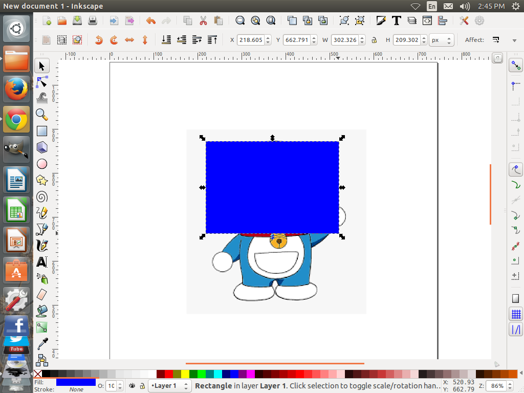Choose the 3D Box tool

[42, 147]
